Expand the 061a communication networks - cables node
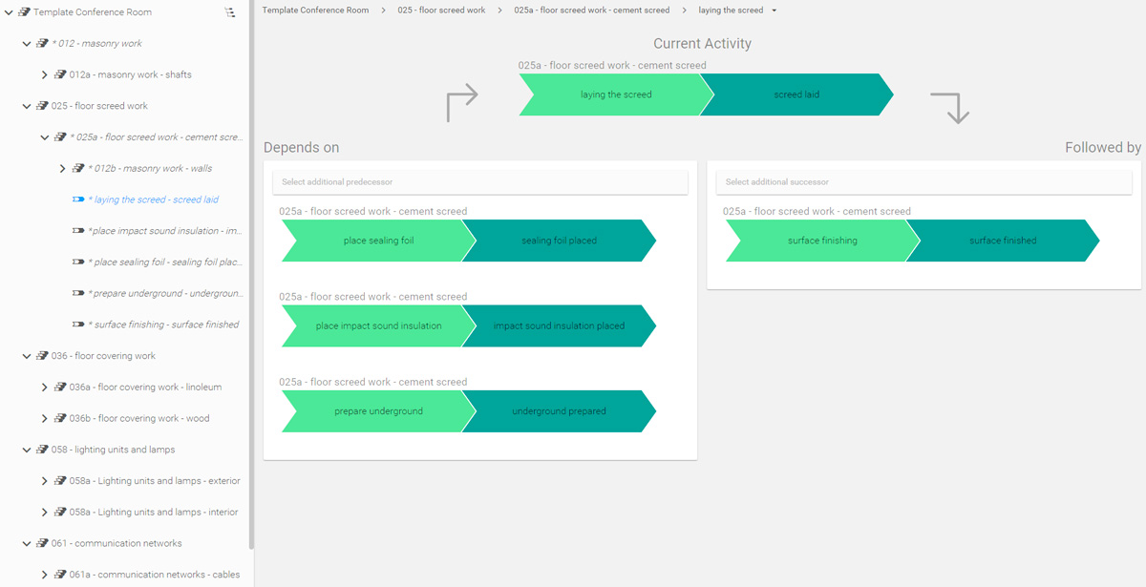The height and width of the screenshot is (587, 1146). coord(45,575)
